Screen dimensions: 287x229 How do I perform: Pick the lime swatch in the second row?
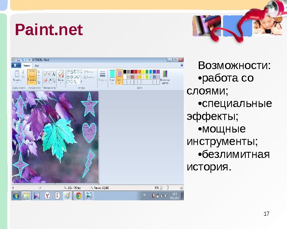tap(147, 77)
